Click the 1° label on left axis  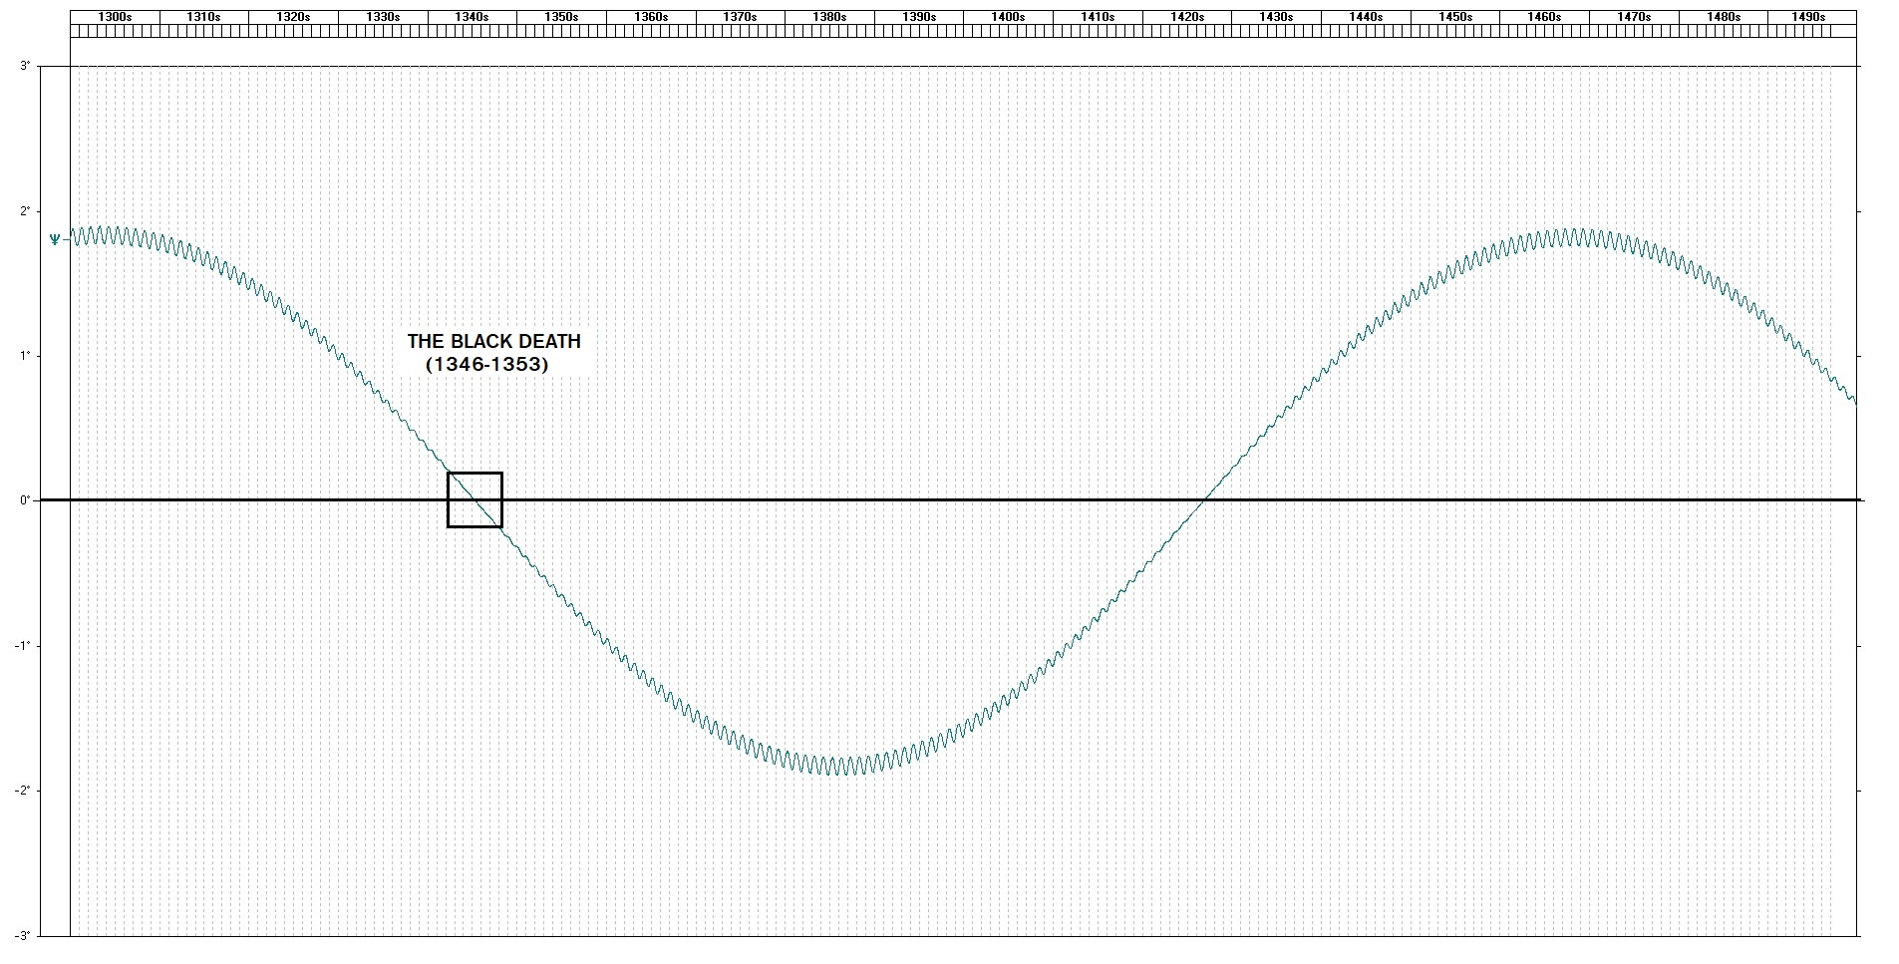coord(24,356)
